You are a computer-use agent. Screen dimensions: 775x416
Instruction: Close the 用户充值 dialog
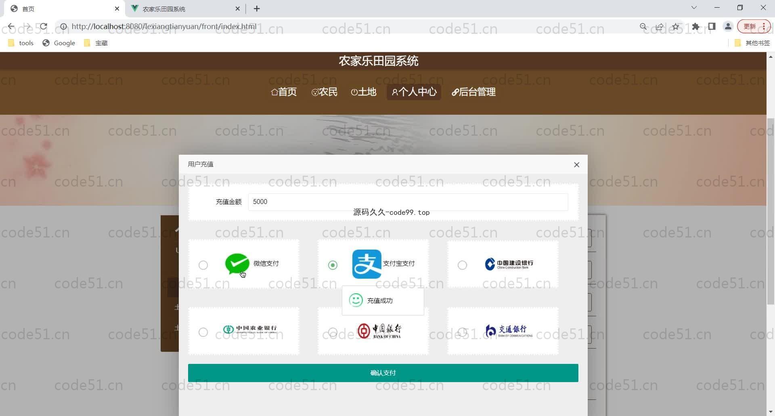[576, 164]
